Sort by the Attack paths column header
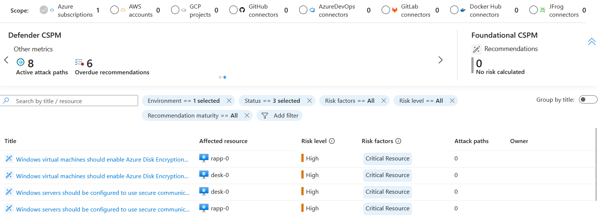This screenshot has width=602, height=217. tap(471, 141)
